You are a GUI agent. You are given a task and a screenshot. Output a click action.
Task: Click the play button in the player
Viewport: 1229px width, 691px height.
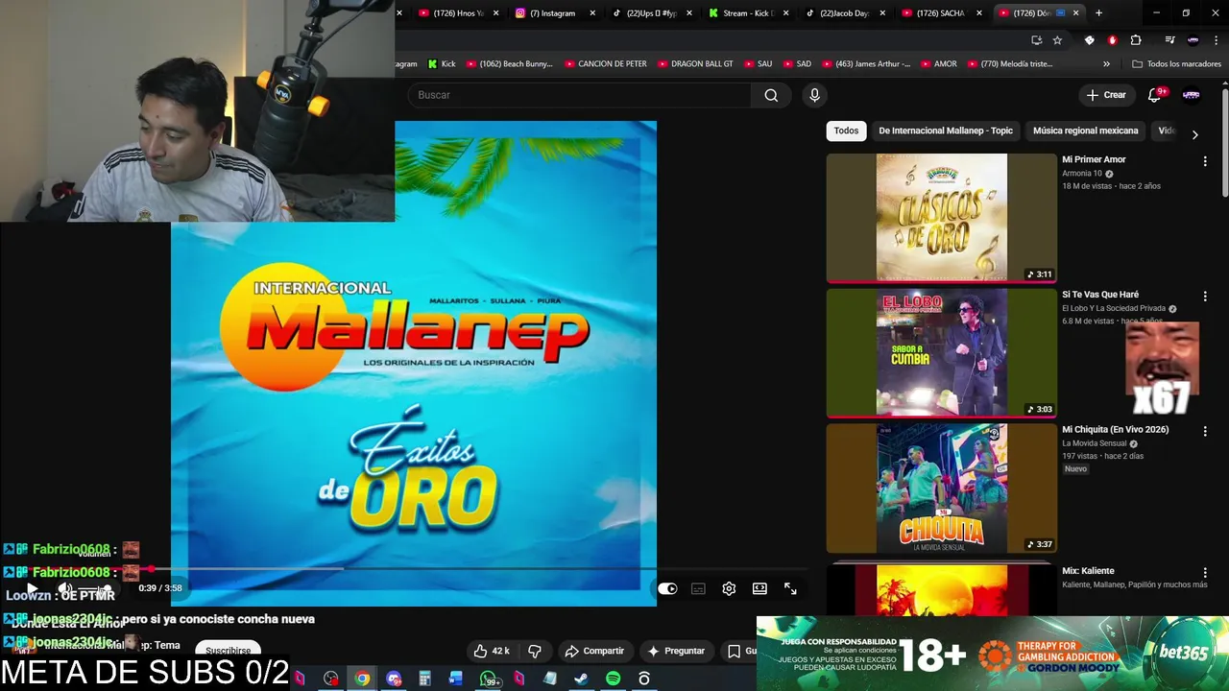click(x=32, y=588)
